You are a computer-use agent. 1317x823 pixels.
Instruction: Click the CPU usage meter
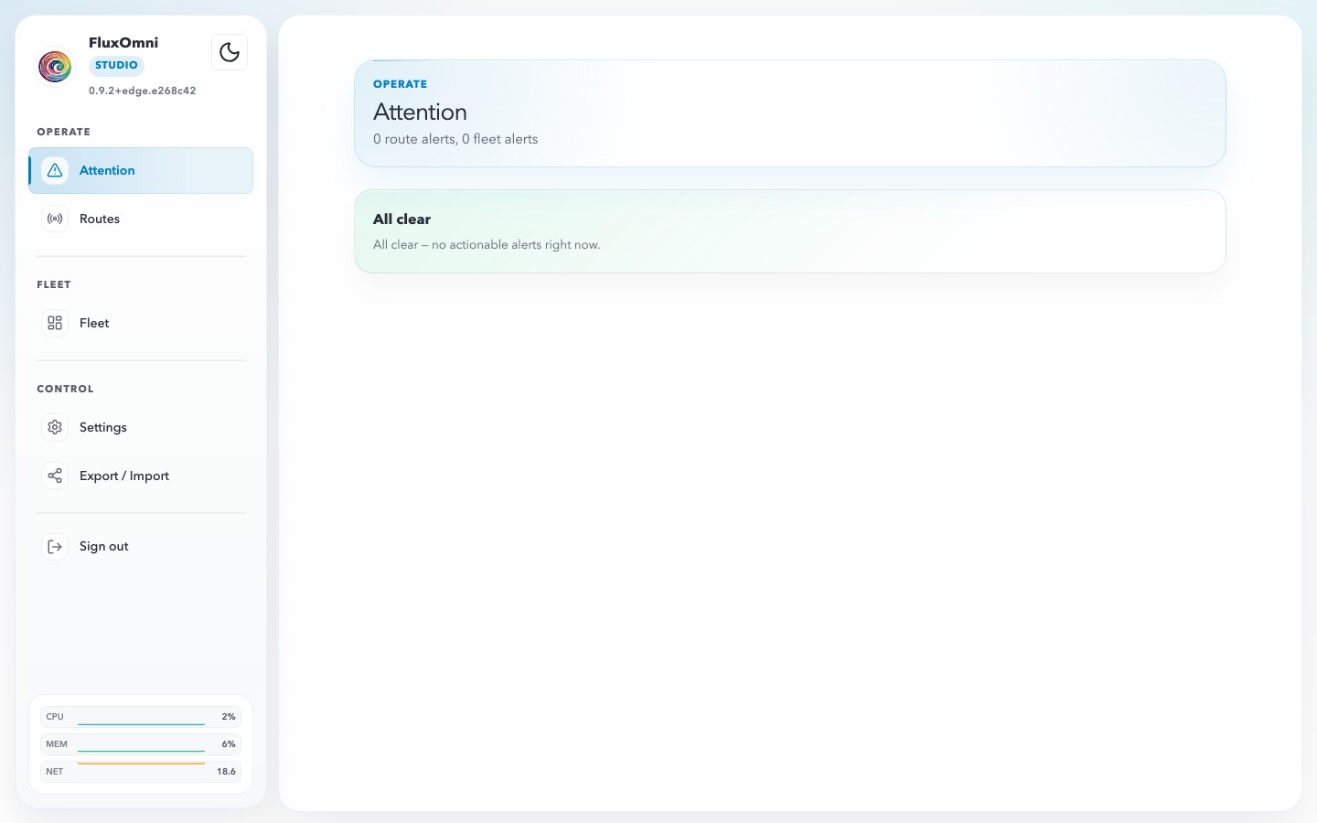click(141, 717)
